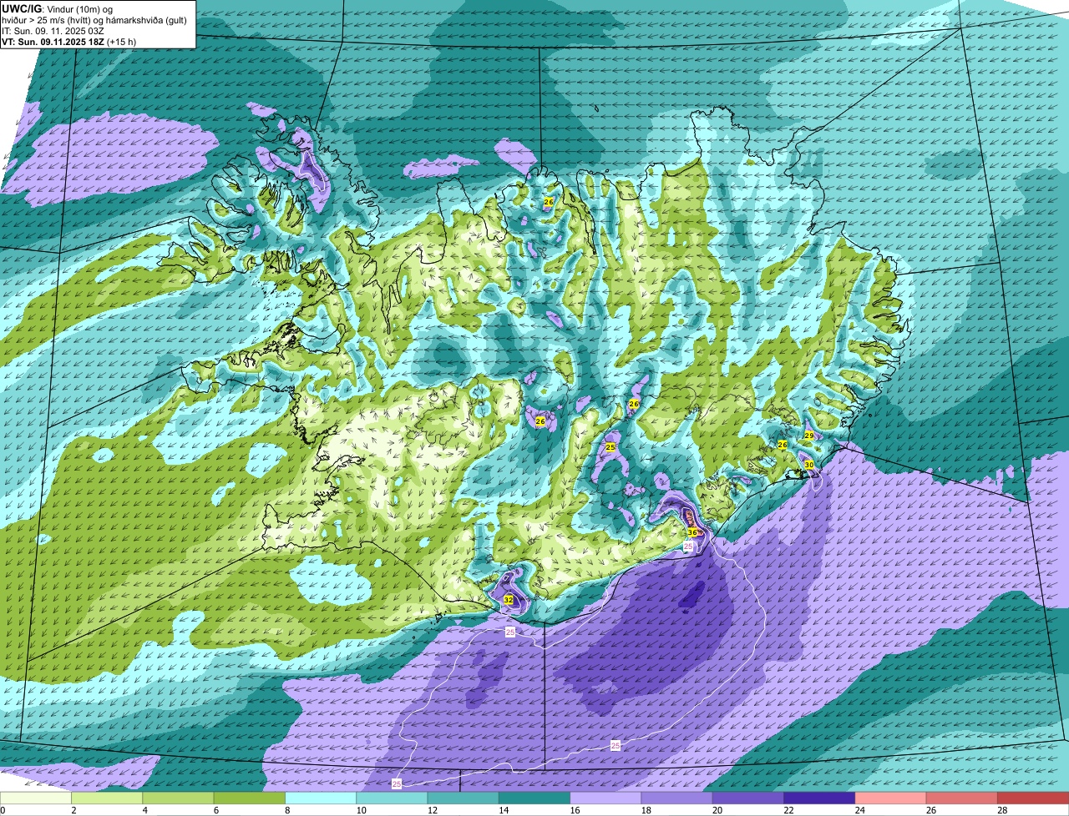Click the scale tick label 0 under the legend
The width and height of the screenshot is (1069, 816).
pos(3,810)
